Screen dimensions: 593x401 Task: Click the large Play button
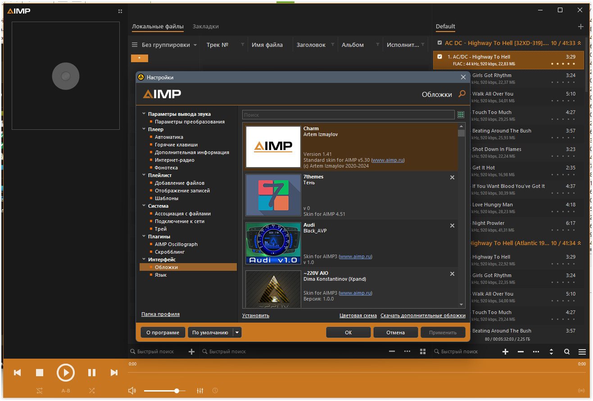[x=66, y=373]
